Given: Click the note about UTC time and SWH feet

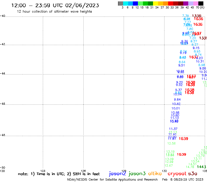Looking at the screenshot, I should point(59,174).
